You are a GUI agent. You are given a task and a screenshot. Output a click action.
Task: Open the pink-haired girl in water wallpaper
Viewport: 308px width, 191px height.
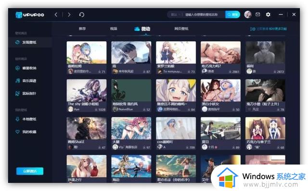click(131, 128)
